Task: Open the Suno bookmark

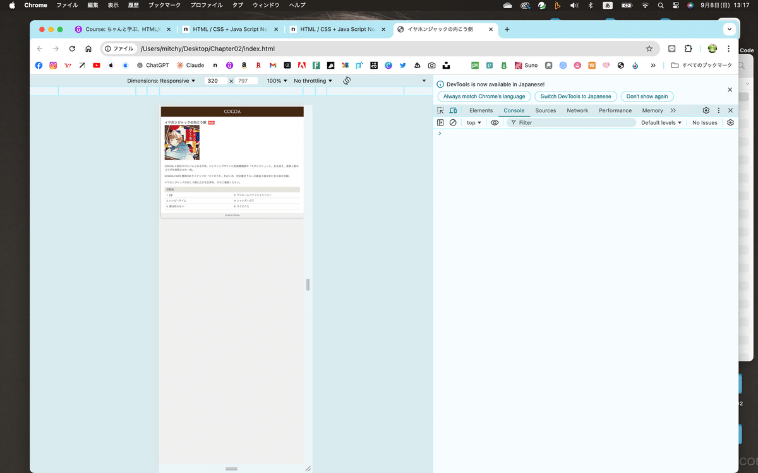Action: tap(526, 65)
